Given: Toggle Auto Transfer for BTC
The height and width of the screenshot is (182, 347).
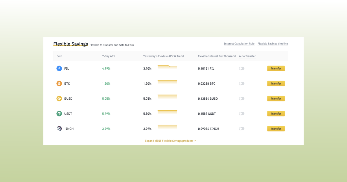Looking at the screenshot, I should pyautogui.click(x=241, y=83).
